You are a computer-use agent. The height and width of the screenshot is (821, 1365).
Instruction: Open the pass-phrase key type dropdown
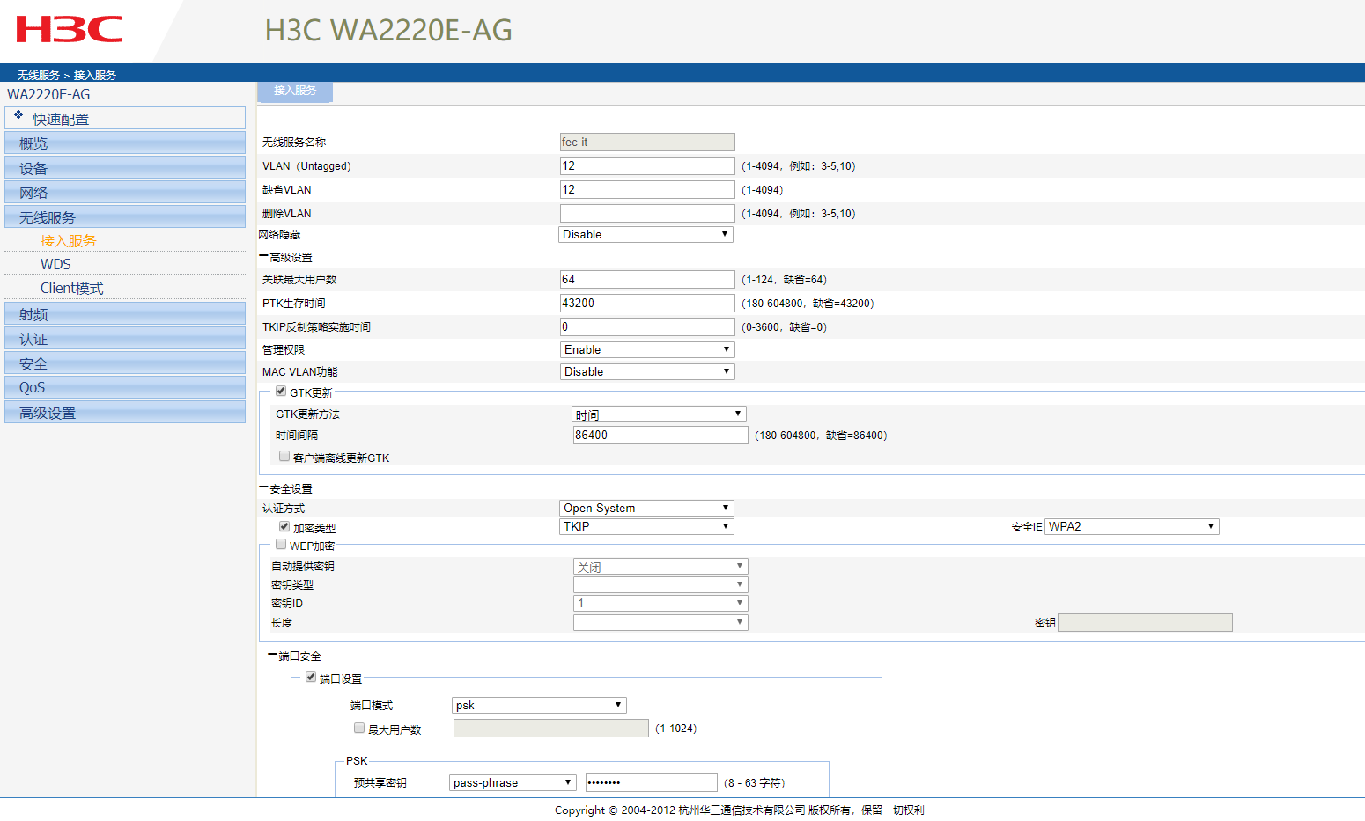tap(513, 782)
